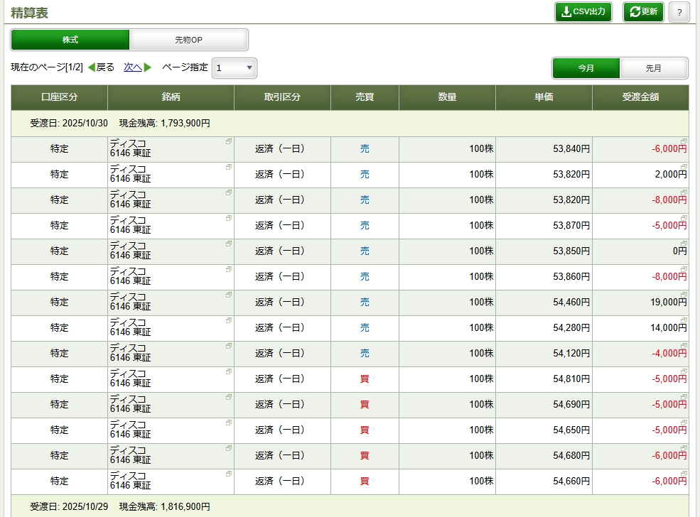Open the ディスコ popup icon in the 54,810円 row

[x=229, y=371]
